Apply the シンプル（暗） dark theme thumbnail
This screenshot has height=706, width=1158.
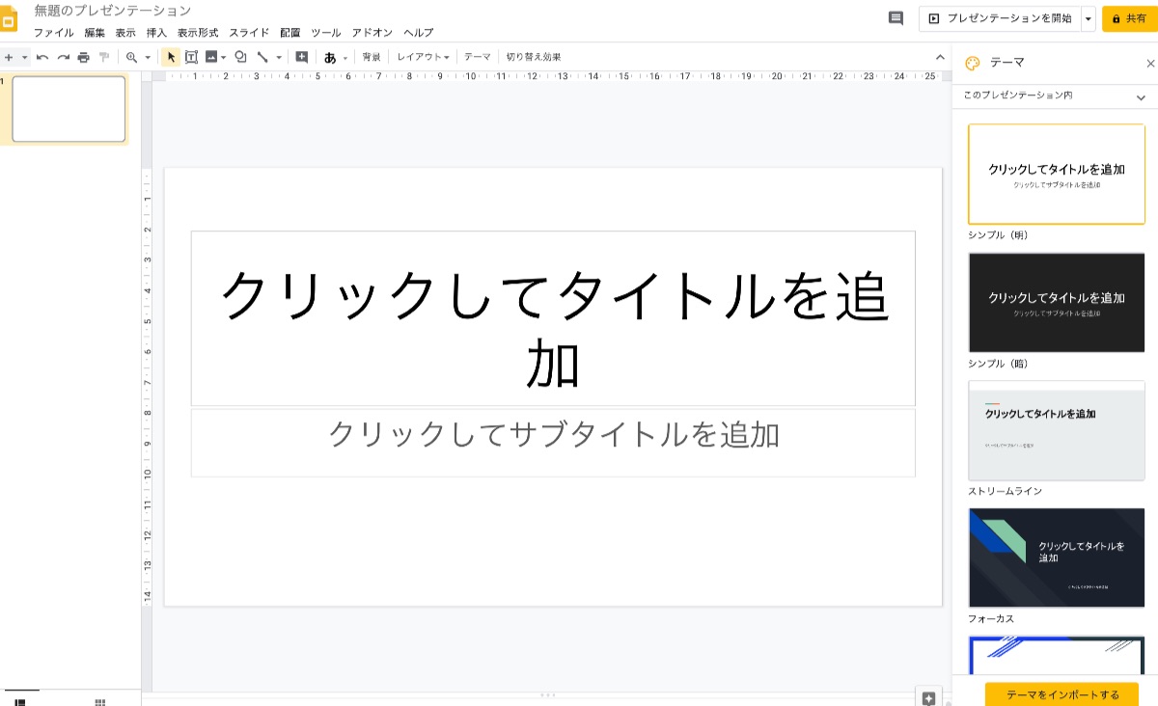pyautogui.click(x=1056, y=303)
